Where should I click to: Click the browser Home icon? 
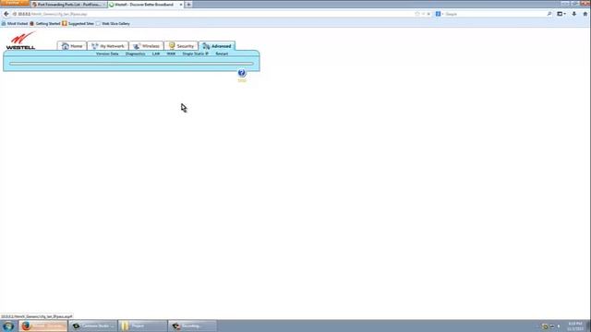point(585,14)
